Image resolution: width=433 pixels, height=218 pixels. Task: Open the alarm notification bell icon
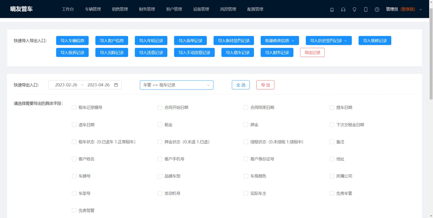332,9
